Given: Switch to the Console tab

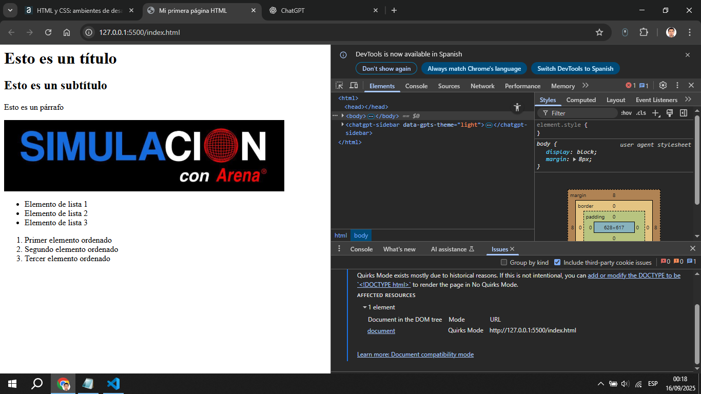Looking at the screenshot, I should [416, 86].
